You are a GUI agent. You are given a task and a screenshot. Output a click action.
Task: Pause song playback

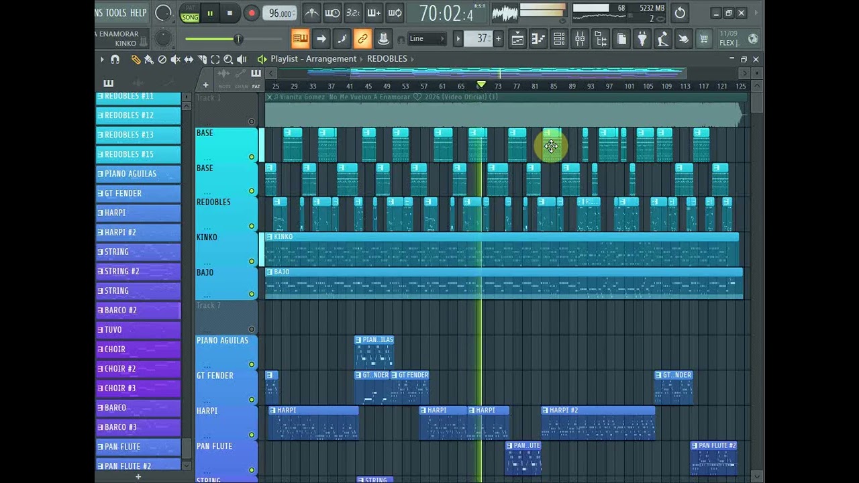pyautogui.click(x=209, y=13)
